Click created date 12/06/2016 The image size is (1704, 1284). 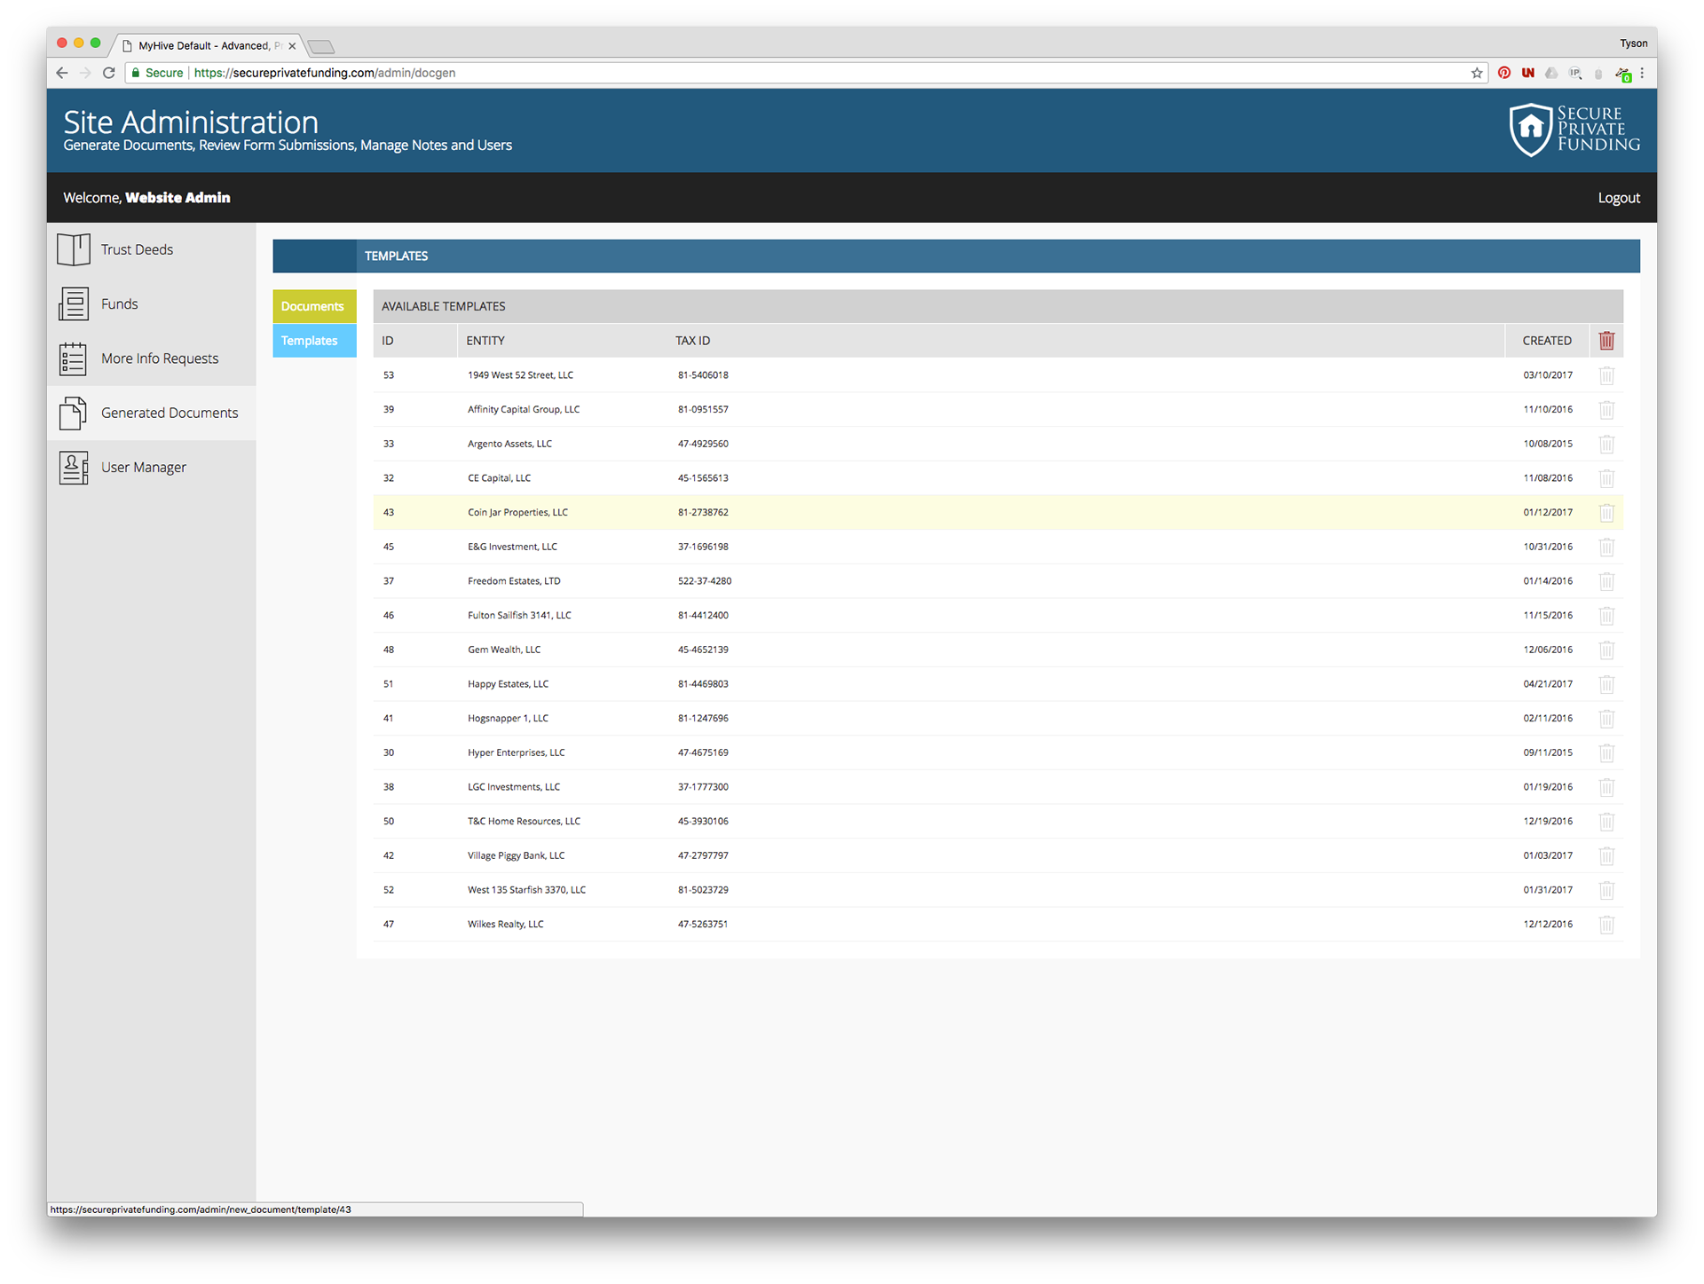(x=1548, y=650)
